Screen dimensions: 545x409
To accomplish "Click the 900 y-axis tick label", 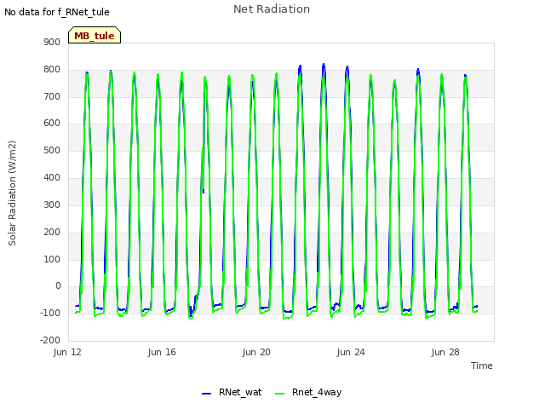I will coord(52,42).
